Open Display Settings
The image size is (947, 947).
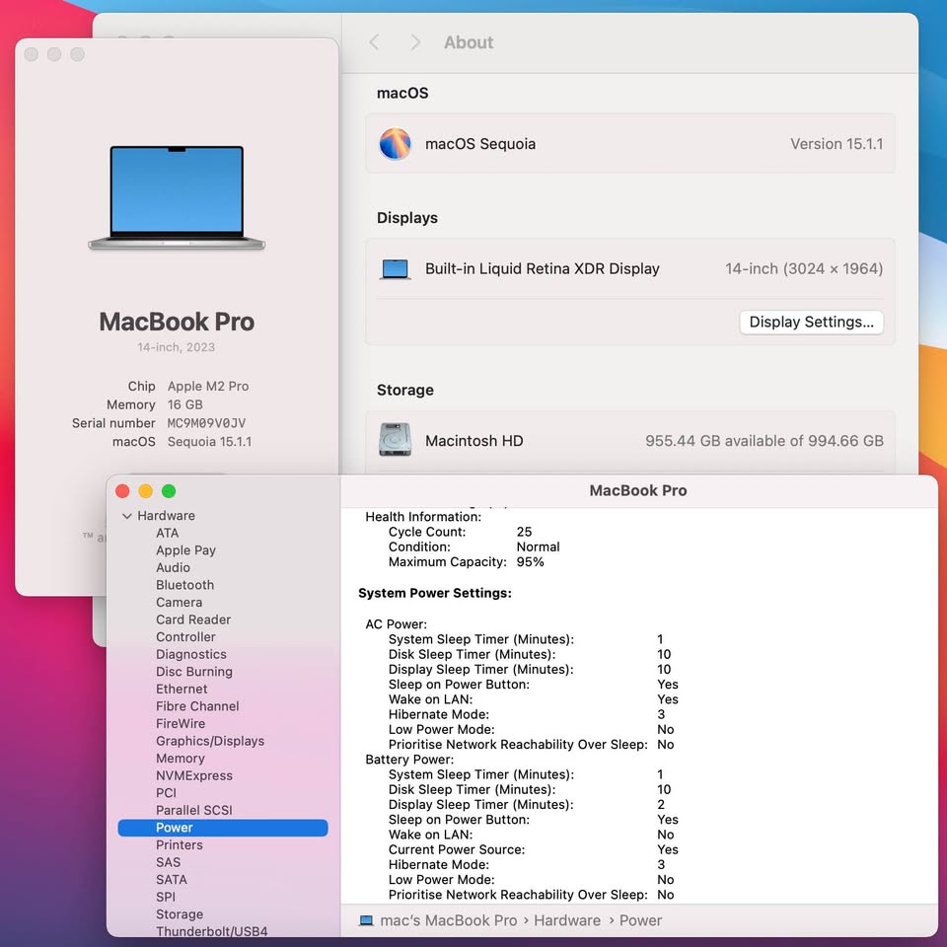point(811,322)
